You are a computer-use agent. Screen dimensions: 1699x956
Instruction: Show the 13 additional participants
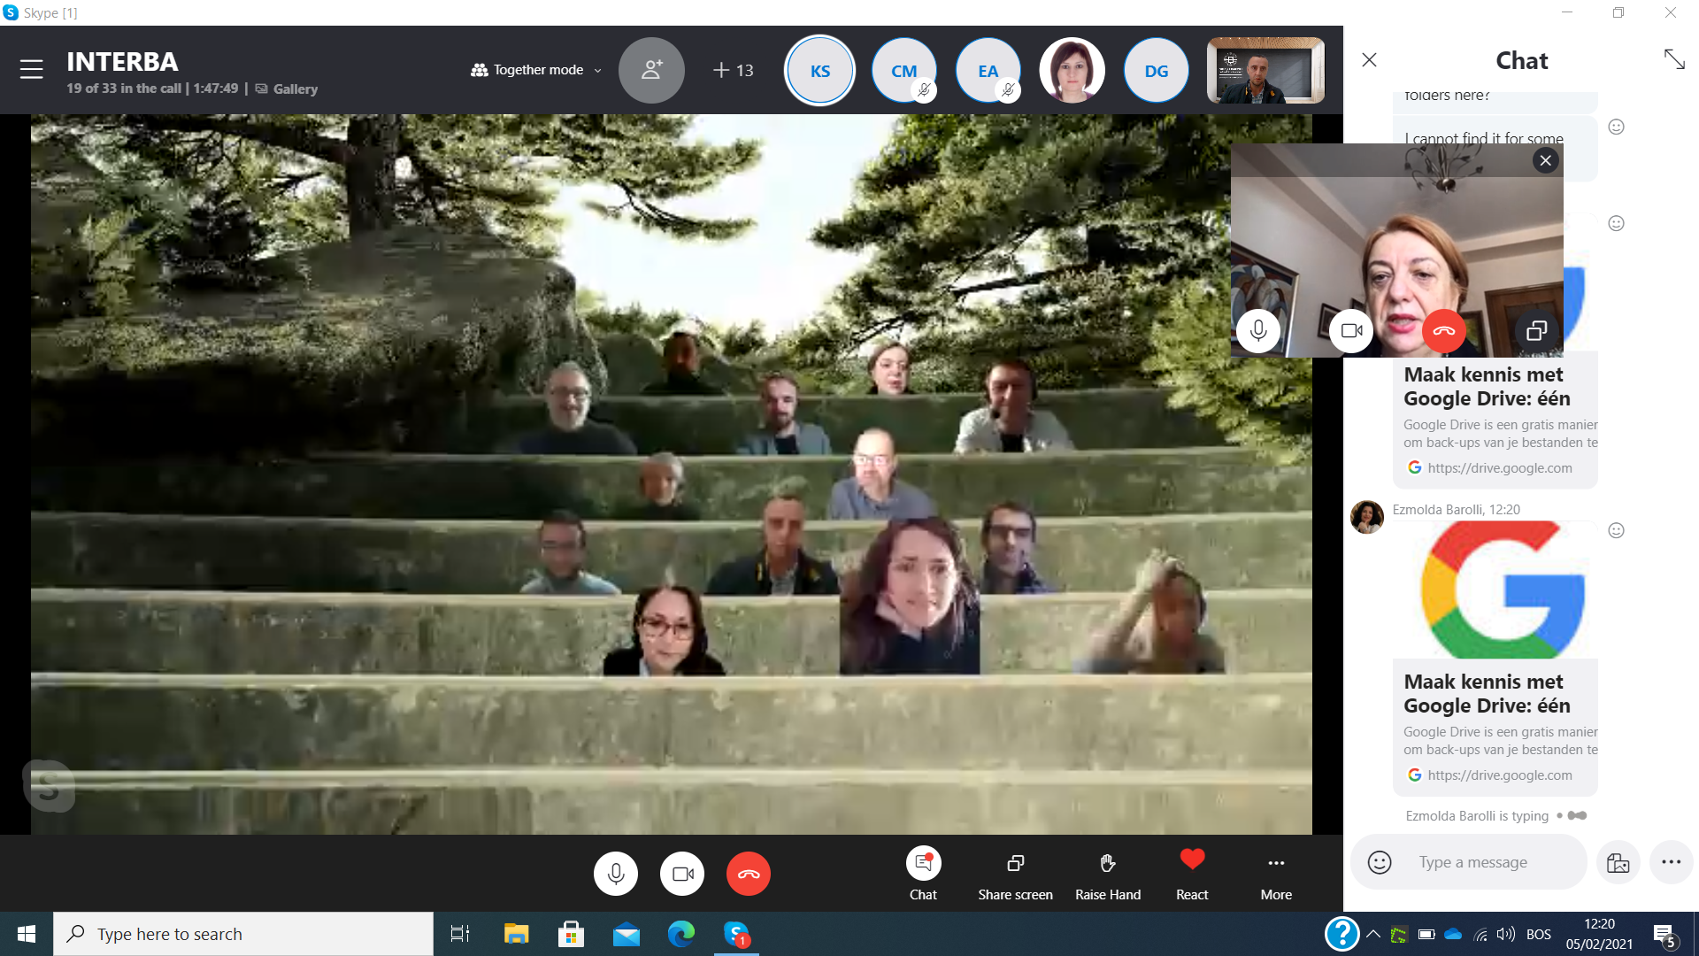734,70
